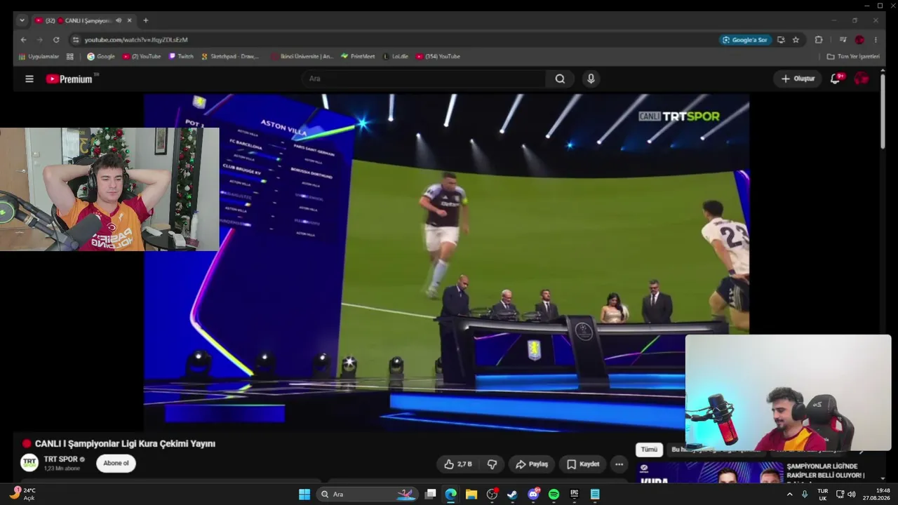Open a new browser tab
Screen dimensions: 898x505
[x=145, y=20]
